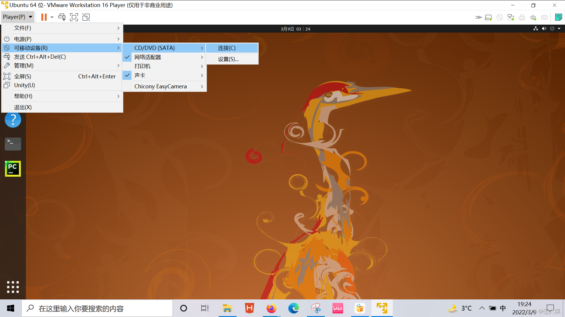
Task: Click the Windows taskbar search box
Action: click(x=97, y=308)
